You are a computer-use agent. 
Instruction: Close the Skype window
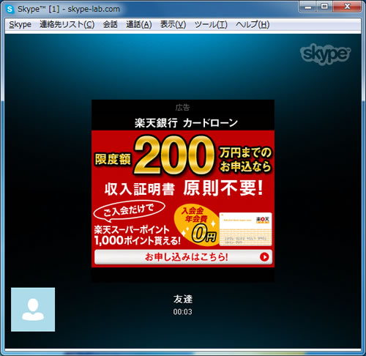pyautogui.click(x=347, y=7)
